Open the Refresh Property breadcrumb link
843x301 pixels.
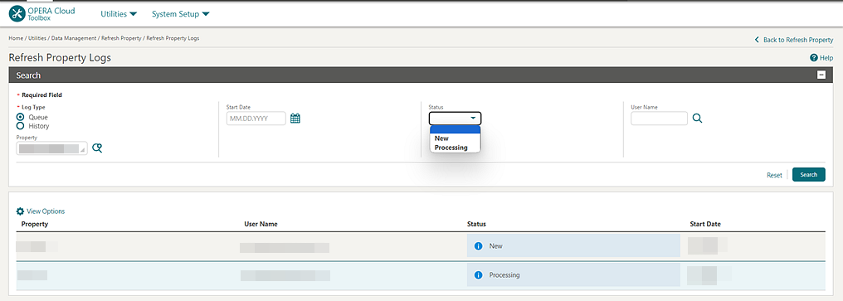121,39
